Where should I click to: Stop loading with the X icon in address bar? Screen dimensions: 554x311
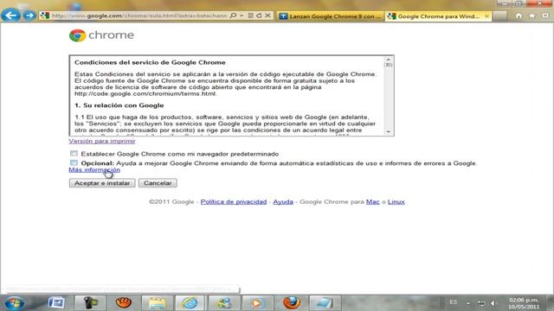click(267, 16)
